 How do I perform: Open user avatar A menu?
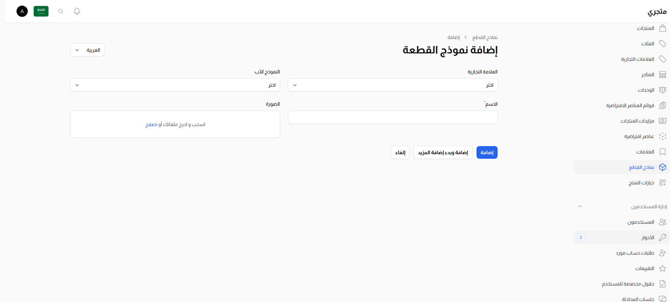point(22,11)
